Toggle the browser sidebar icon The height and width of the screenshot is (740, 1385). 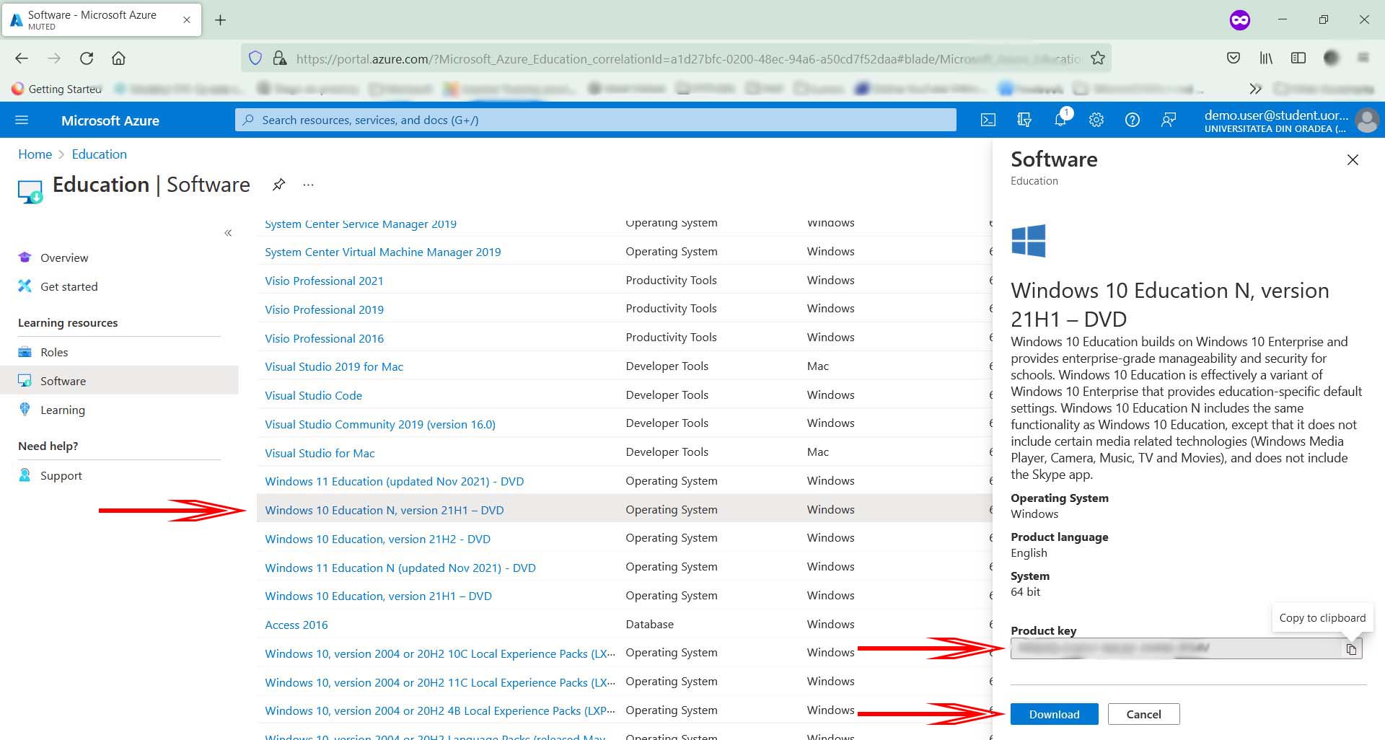tap(1298, 58)
